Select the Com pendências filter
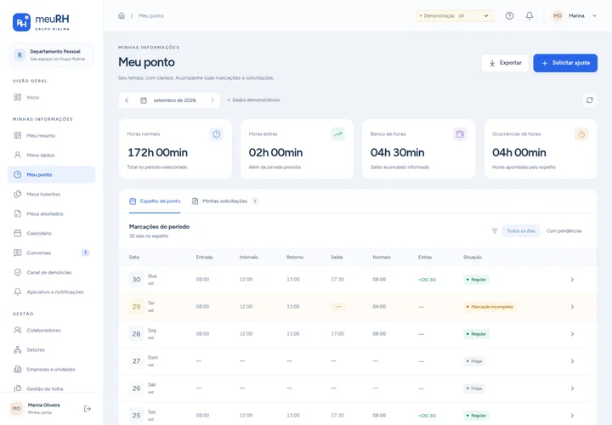The height and width of the screenshot is (425, 612). point(564,231)
